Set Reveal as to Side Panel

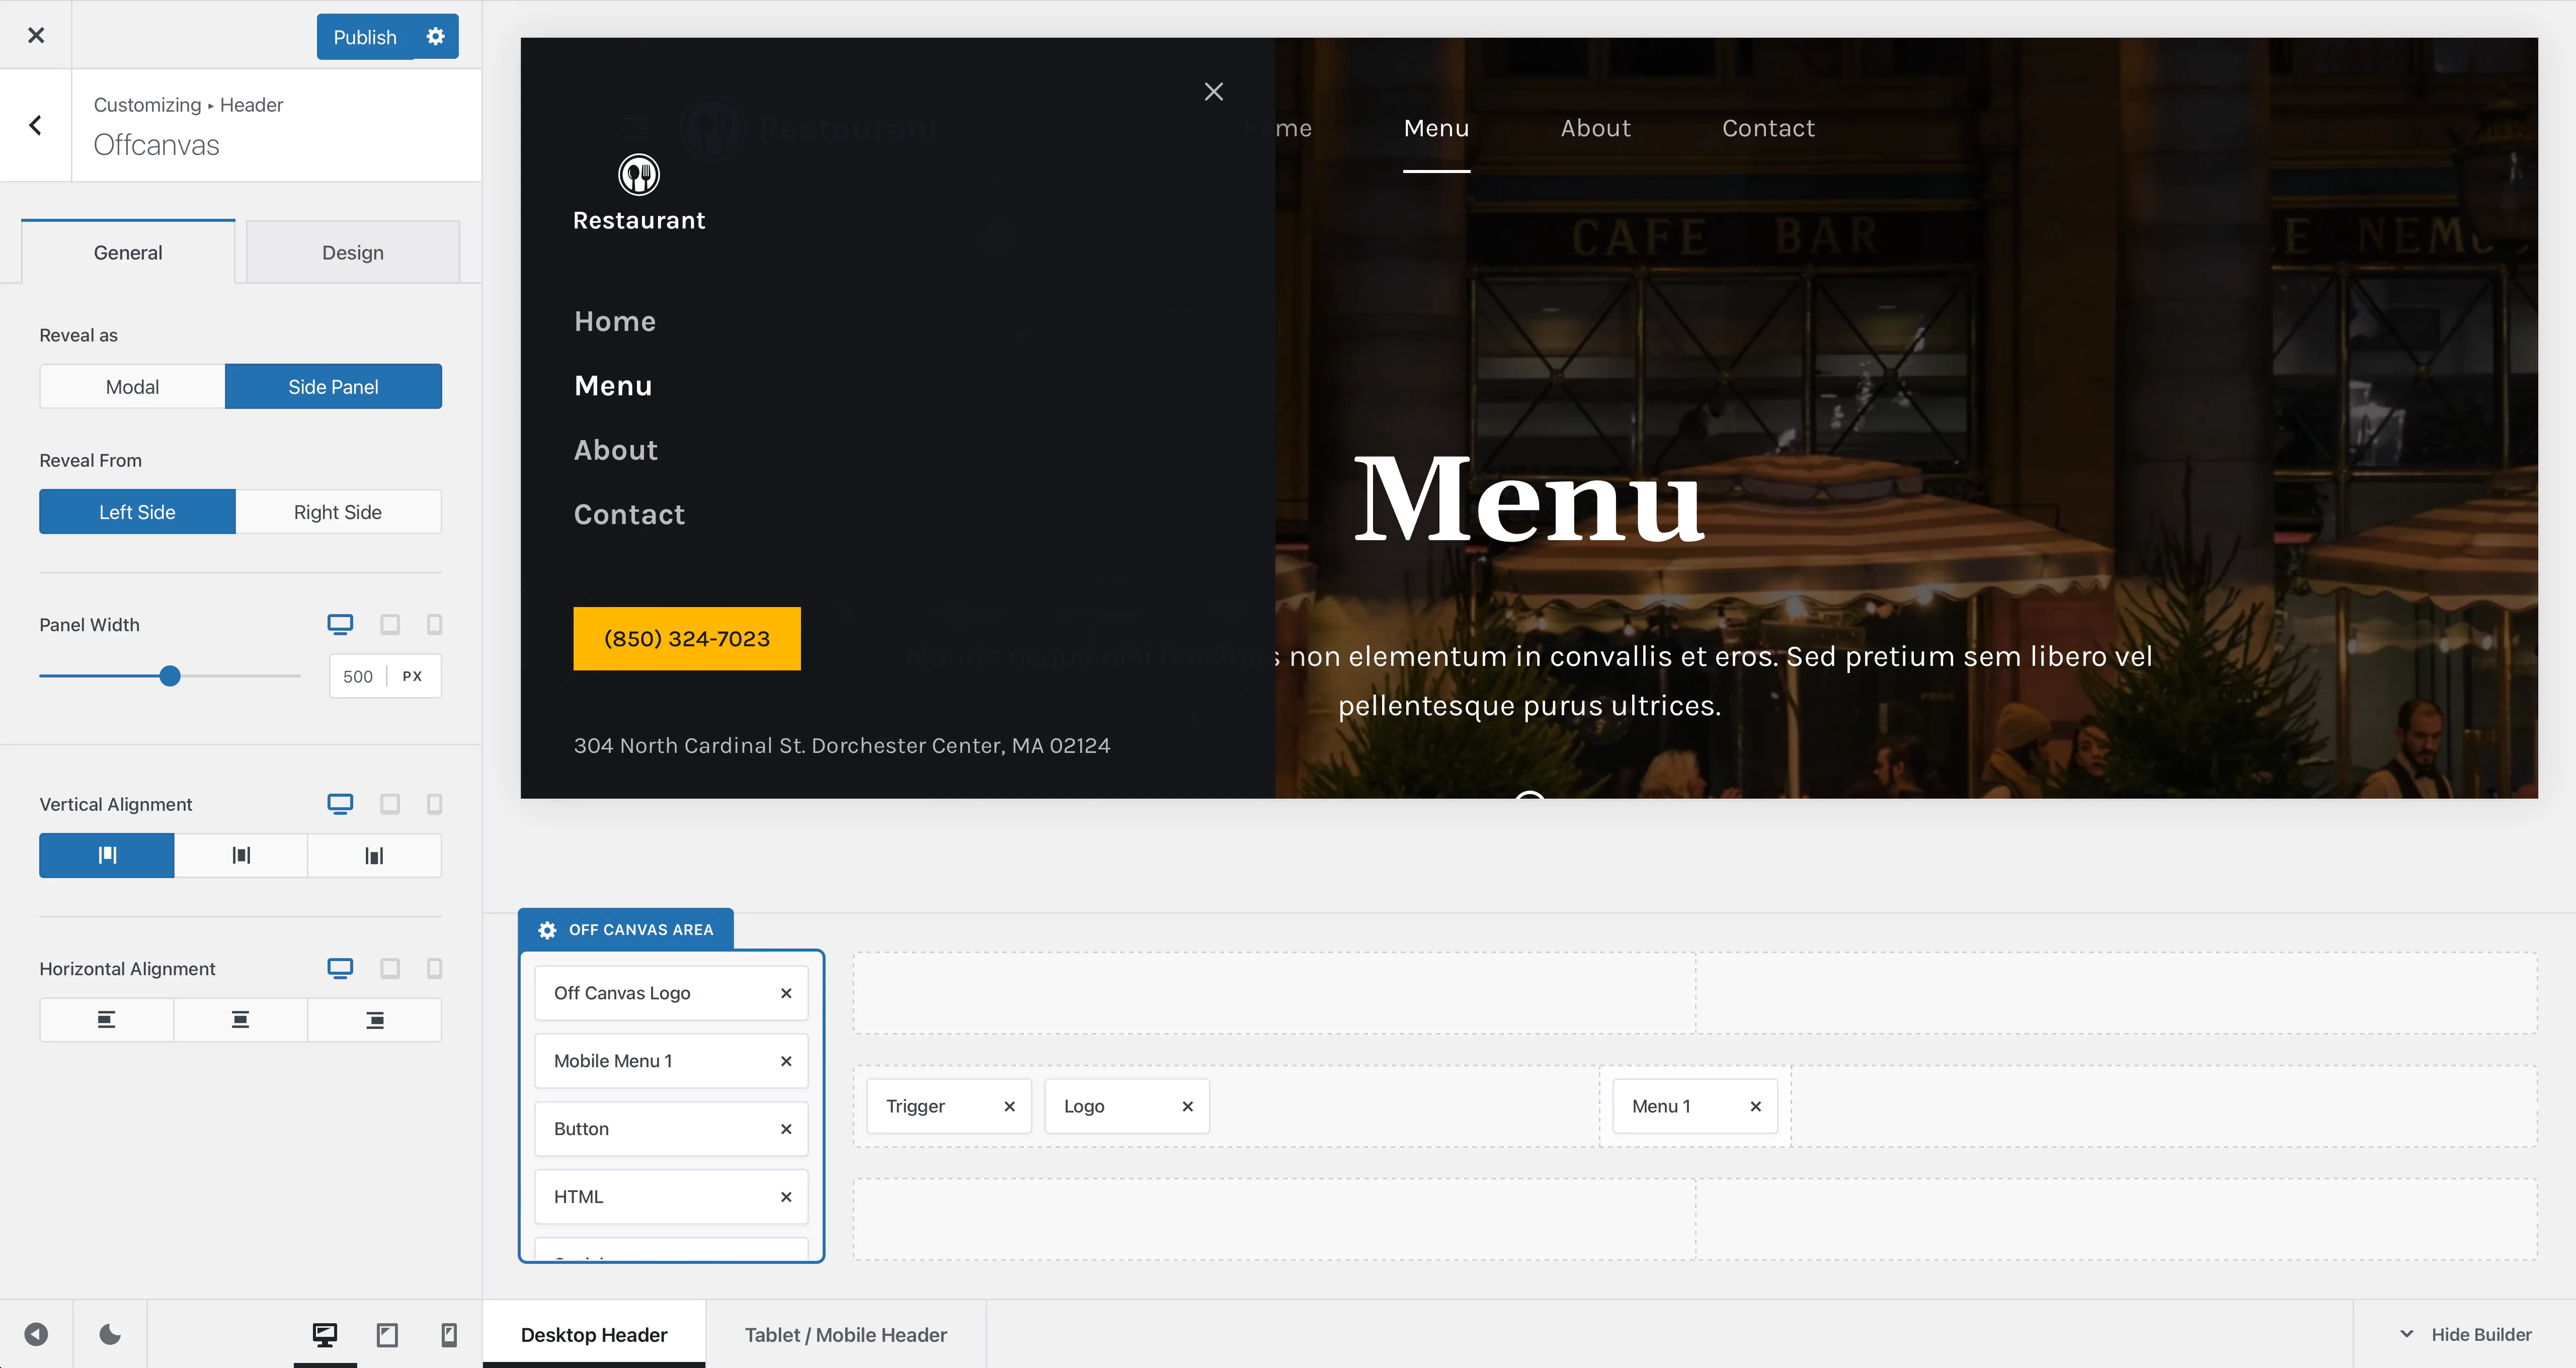coord(333,387)
